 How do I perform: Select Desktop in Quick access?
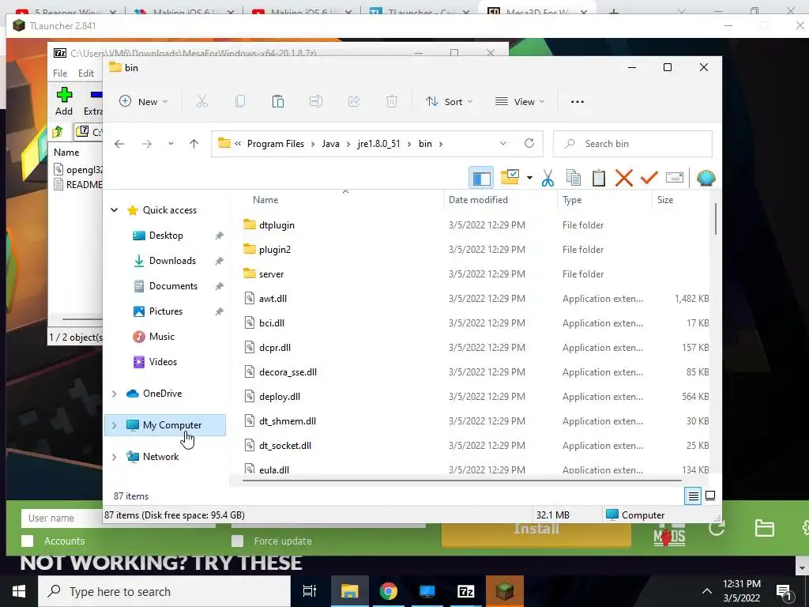point(166,236)
